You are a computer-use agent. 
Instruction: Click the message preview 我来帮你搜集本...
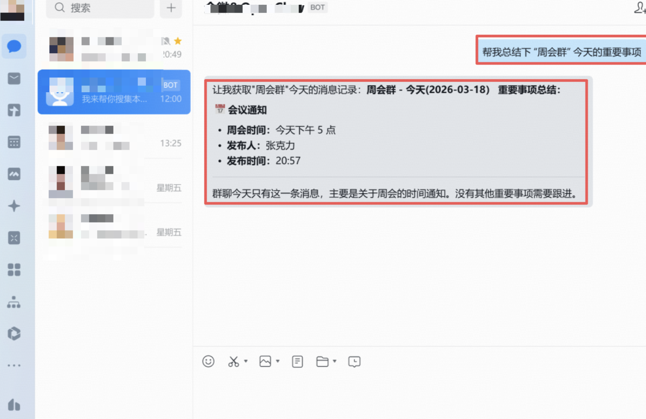(114, 99)
